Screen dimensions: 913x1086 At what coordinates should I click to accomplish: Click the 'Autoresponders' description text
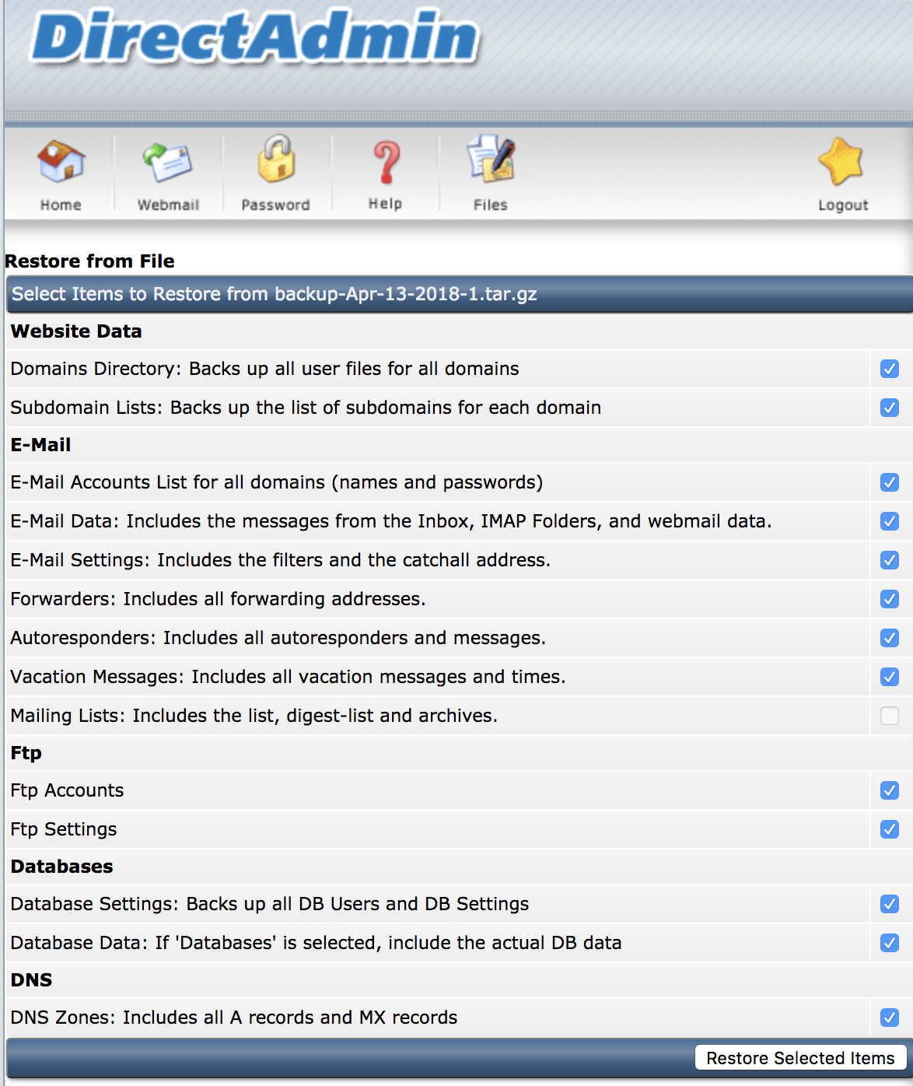278,638
